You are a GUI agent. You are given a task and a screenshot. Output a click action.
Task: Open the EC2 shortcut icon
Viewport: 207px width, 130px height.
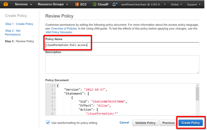(x=77, y=4)
